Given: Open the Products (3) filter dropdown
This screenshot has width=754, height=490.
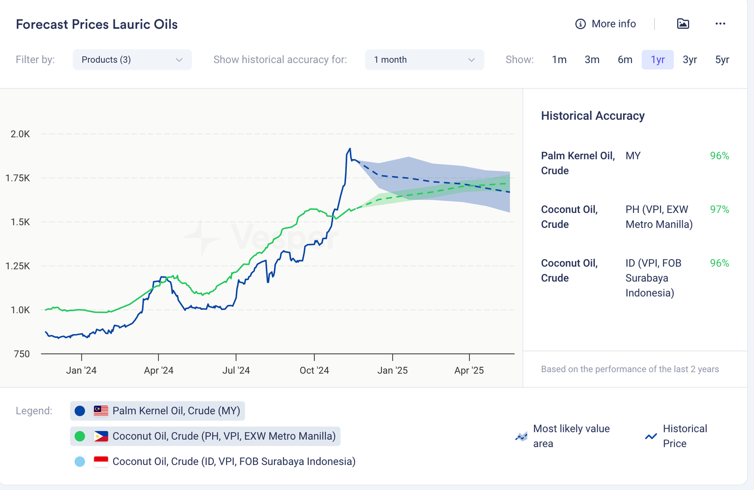Looking at the screenshot, I should point(132,60).
